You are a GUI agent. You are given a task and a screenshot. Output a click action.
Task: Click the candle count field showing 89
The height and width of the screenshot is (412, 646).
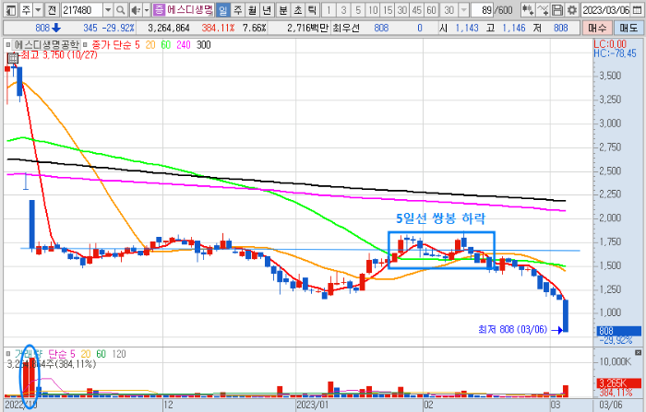coord(483,9)
